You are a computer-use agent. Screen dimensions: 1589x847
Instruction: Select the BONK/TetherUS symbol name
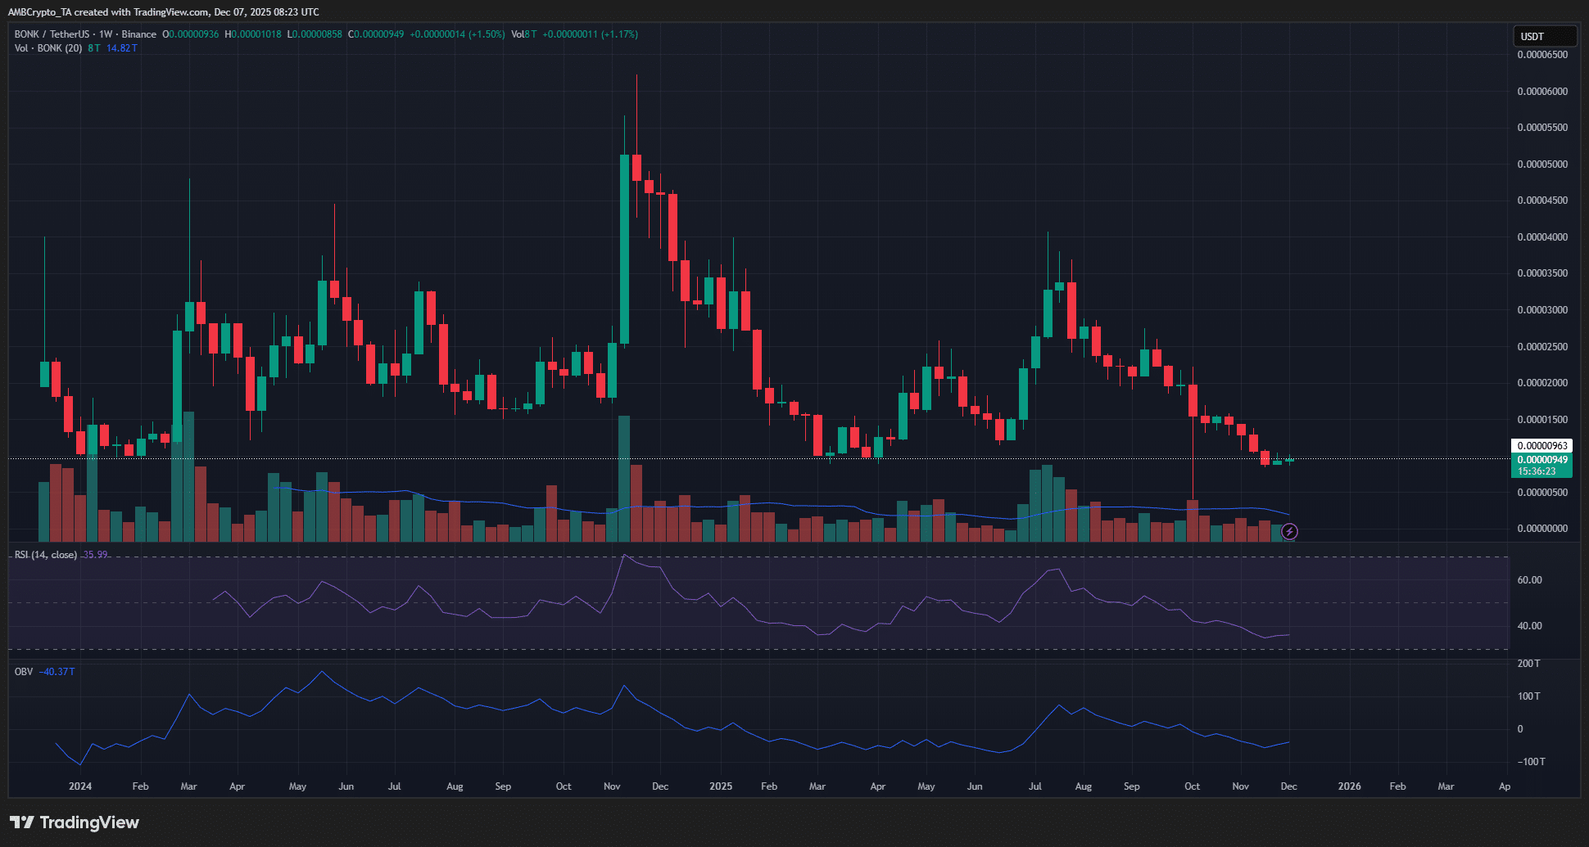49,34
